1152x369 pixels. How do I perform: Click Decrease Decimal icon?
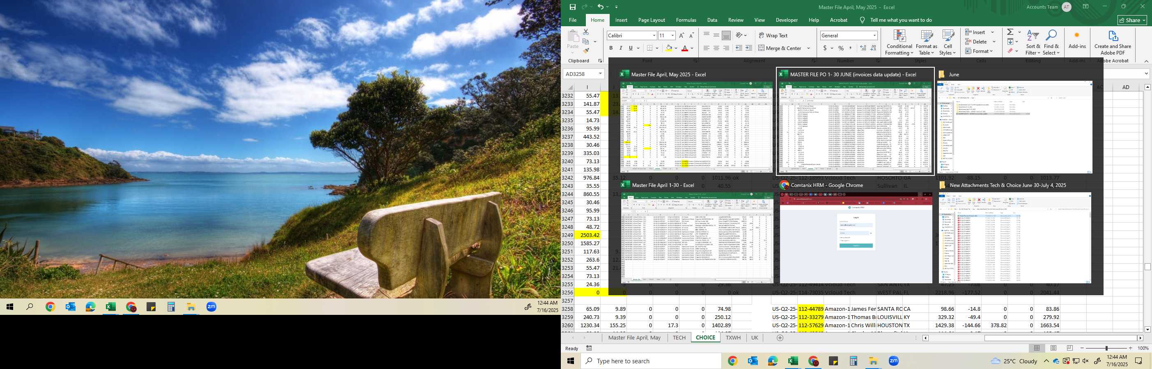(873, 48)
